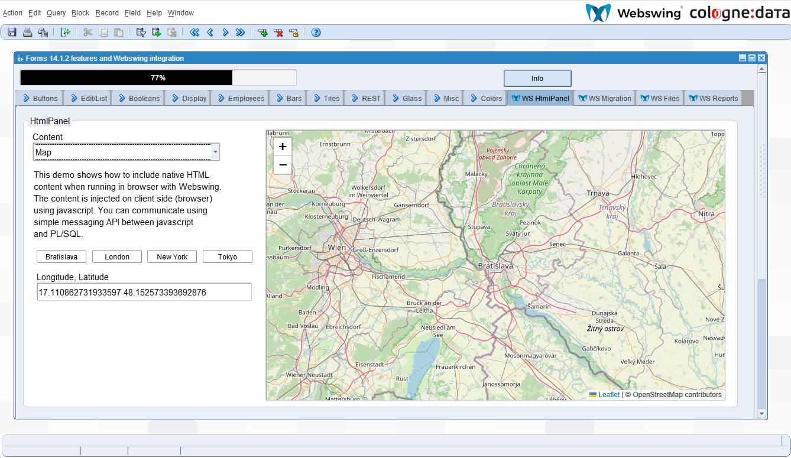Go to the first record block

[194, 33]
